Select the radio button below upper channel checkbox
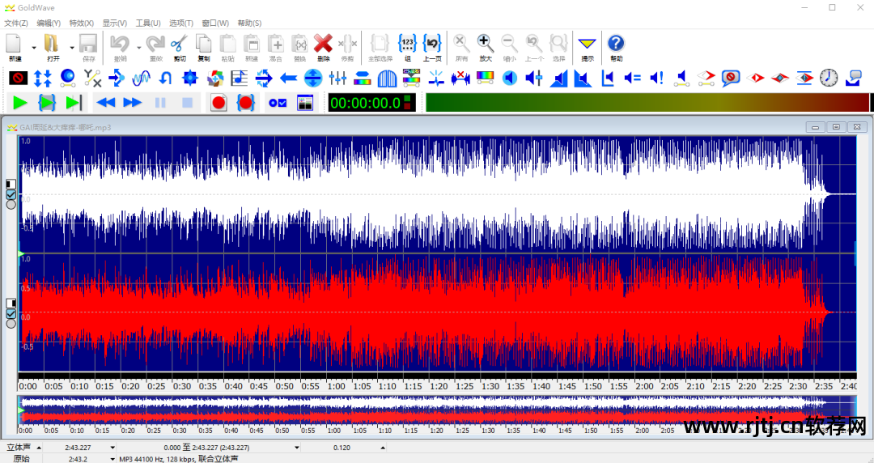 (11, 205)
